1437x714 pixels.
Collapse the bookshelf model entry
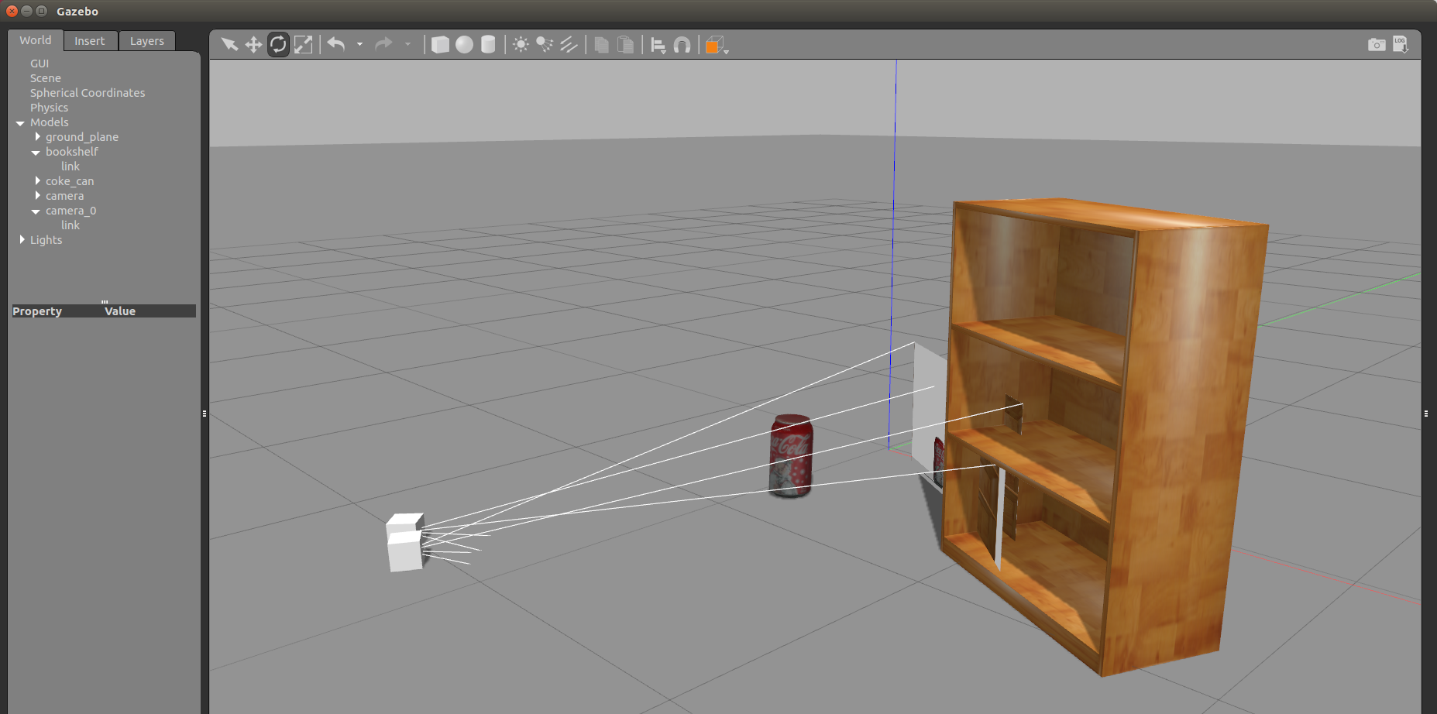(35, 152)
